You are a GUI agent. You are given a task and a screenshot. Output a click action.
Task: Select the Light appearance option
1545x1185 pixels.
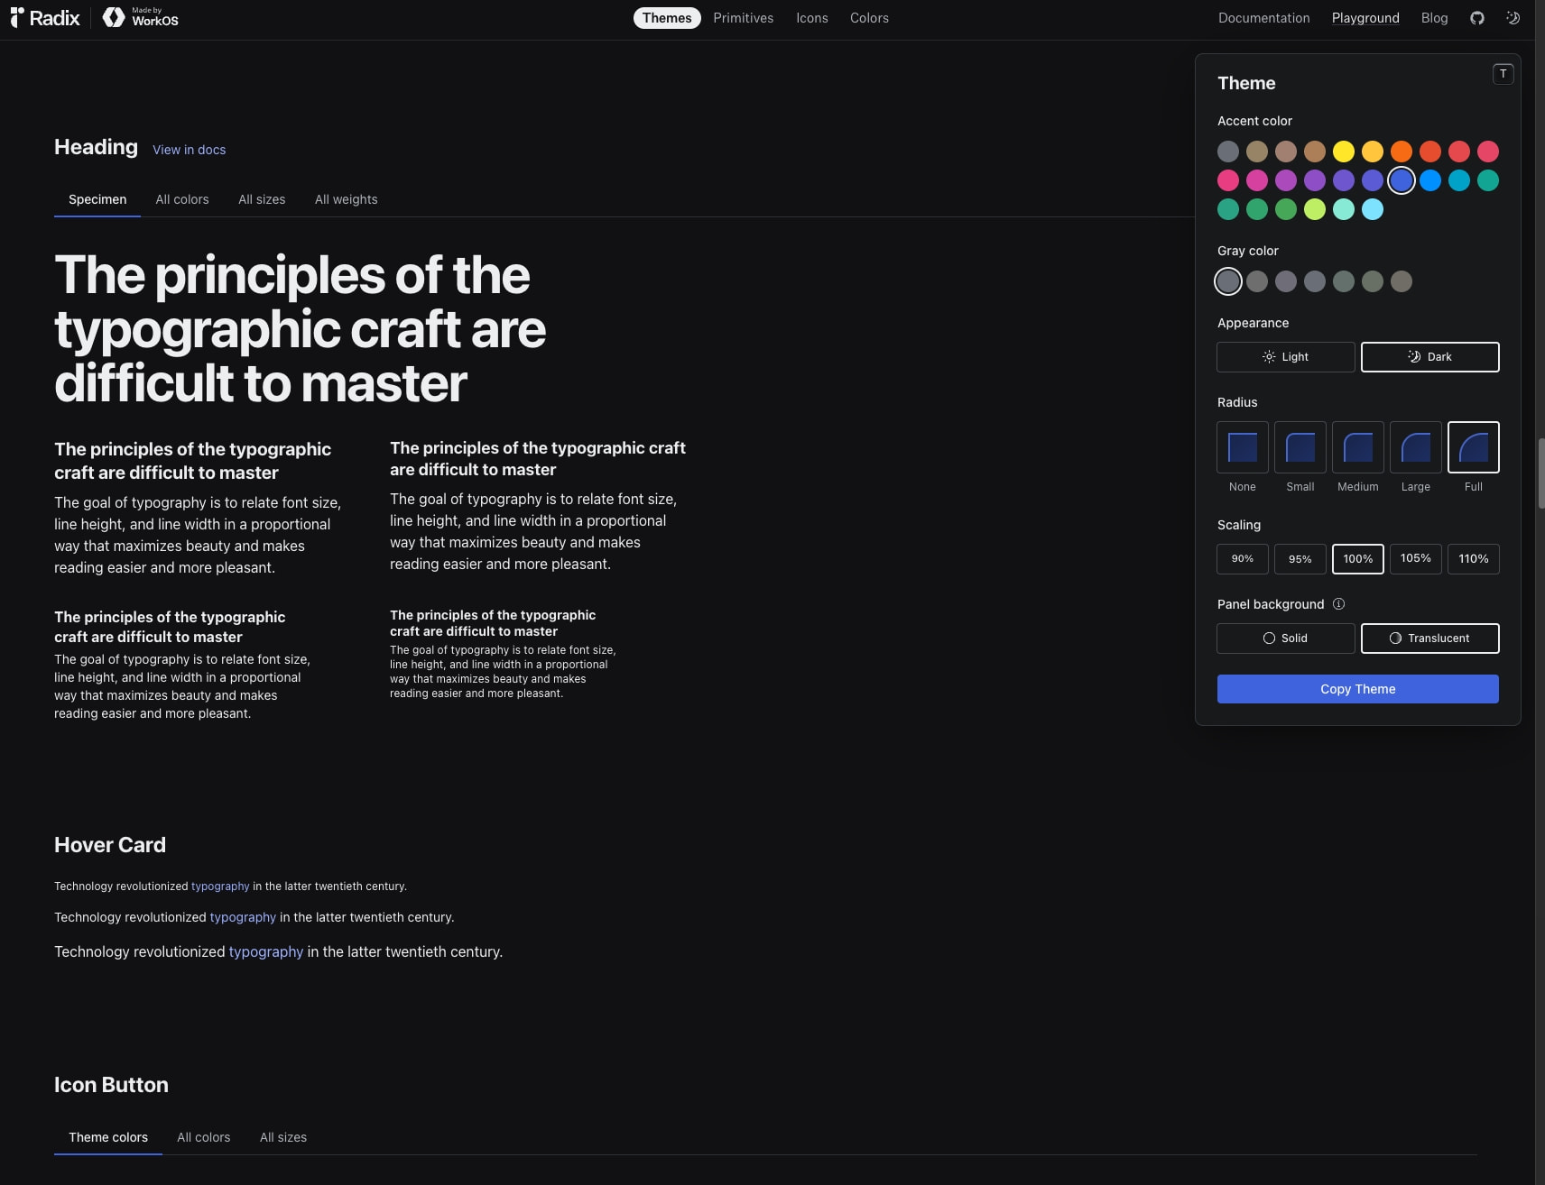pyautogui.click(x=1285, y=357)
